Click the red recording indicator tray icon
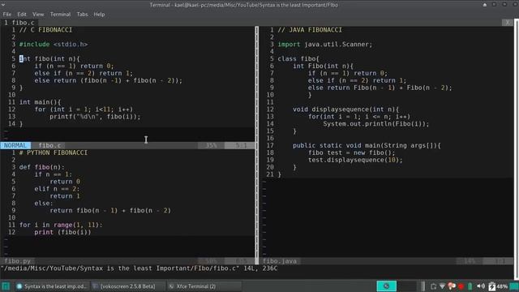This screenshot has height=292, width=519. pos(461,286)
